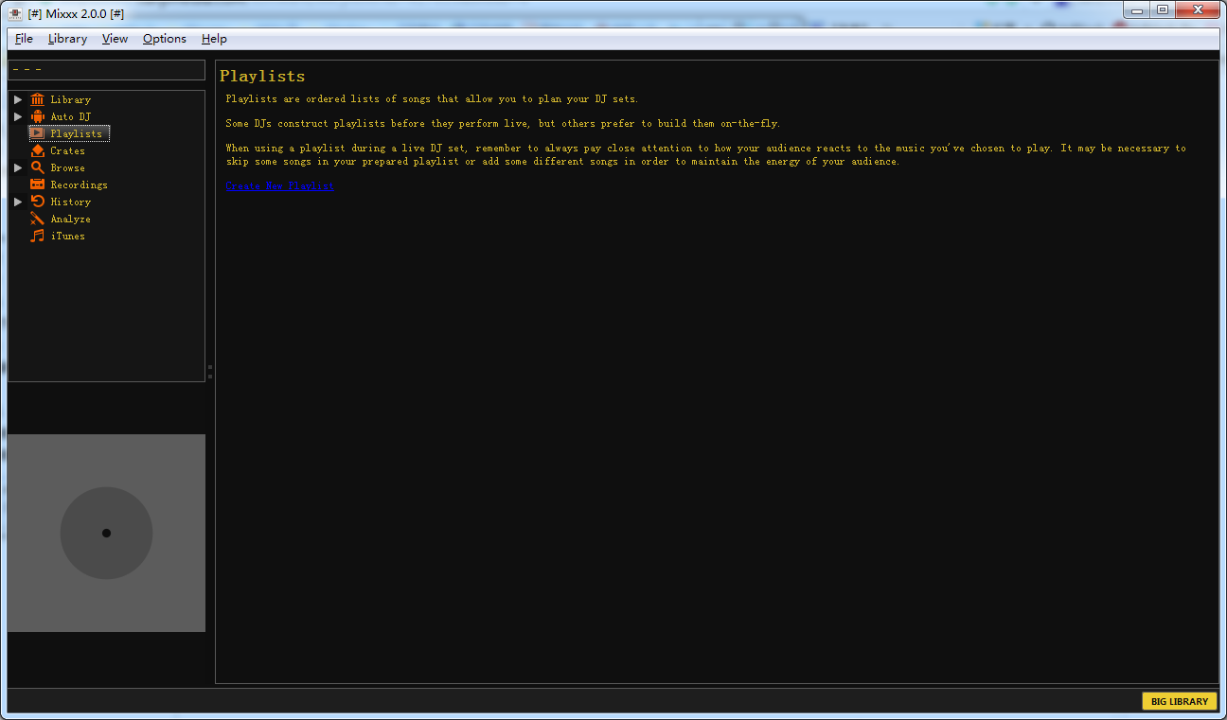The height and width of the screenshot is (720, 1227).
Task: Click the Analyze wand icon
Action: [37, 219]
